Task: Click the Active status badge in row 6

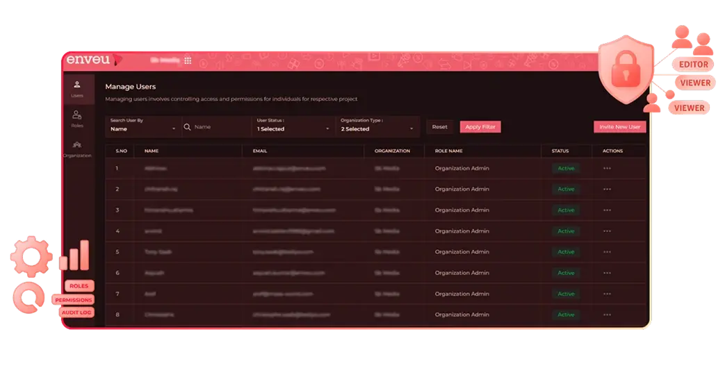Action: [566, 273]
